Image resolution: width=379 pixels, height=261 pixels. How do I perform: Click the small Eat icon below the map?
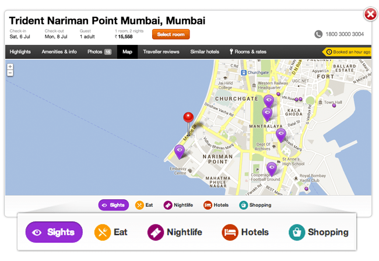[139, 205]
